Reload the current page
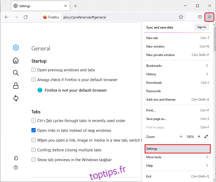 [x=26, y=17]
